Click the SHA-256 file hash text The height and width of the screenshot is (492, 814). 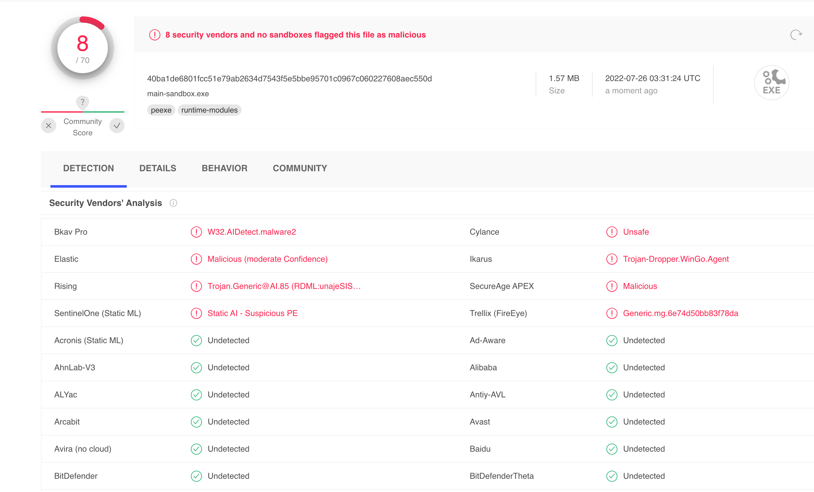[289, 79]
